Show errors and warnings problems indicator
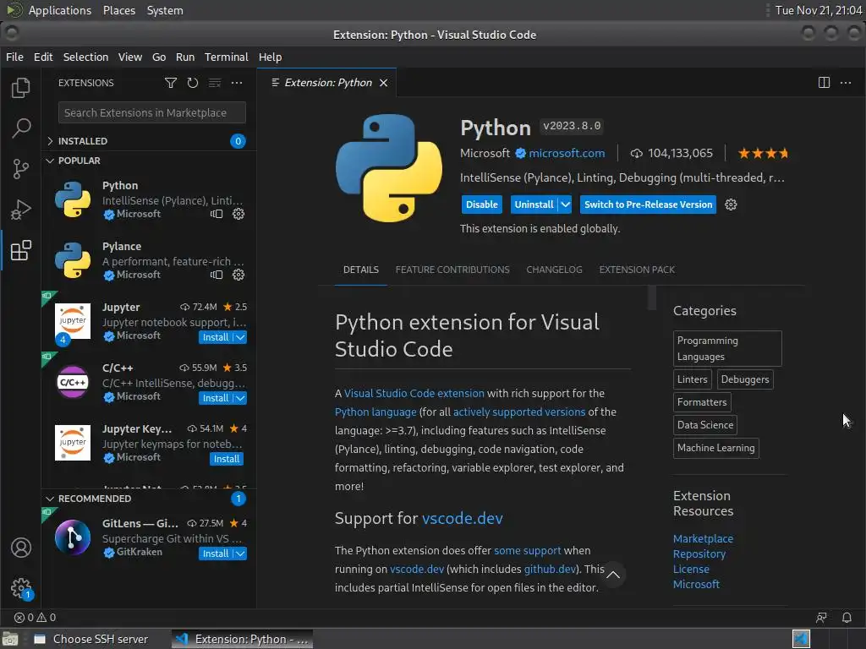Viewport: 866px width, 649px height. (35, 618)
